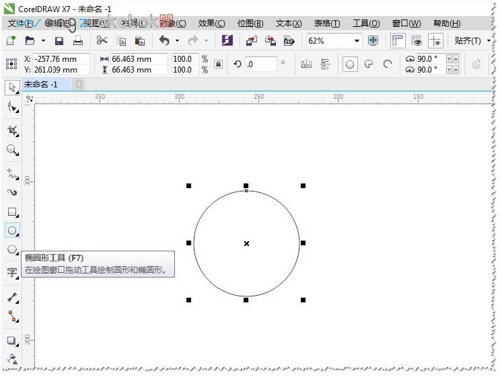Open the 位图(B) menu
This screenshot has width=502, height=377.
coord(250,24)
